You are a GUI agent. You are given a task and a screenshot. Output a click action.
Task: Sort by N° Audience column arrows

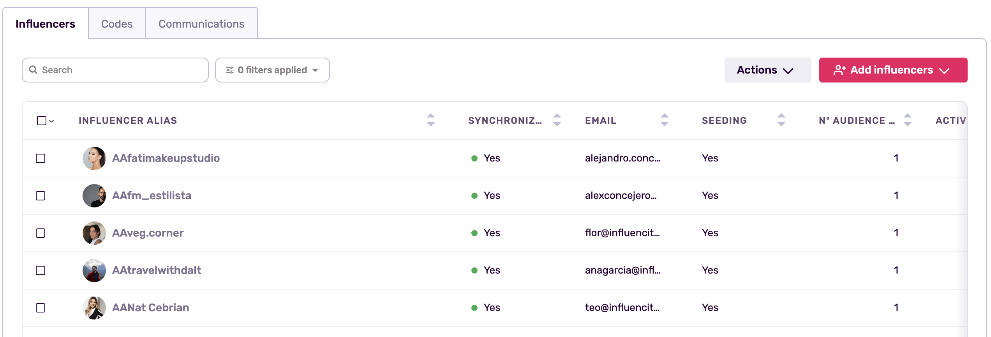(x=908, y=120)
